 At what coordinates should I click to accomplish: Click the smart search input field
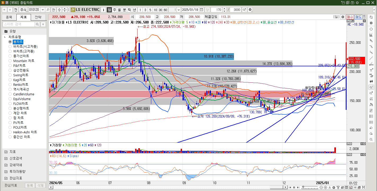coord(19,24)
